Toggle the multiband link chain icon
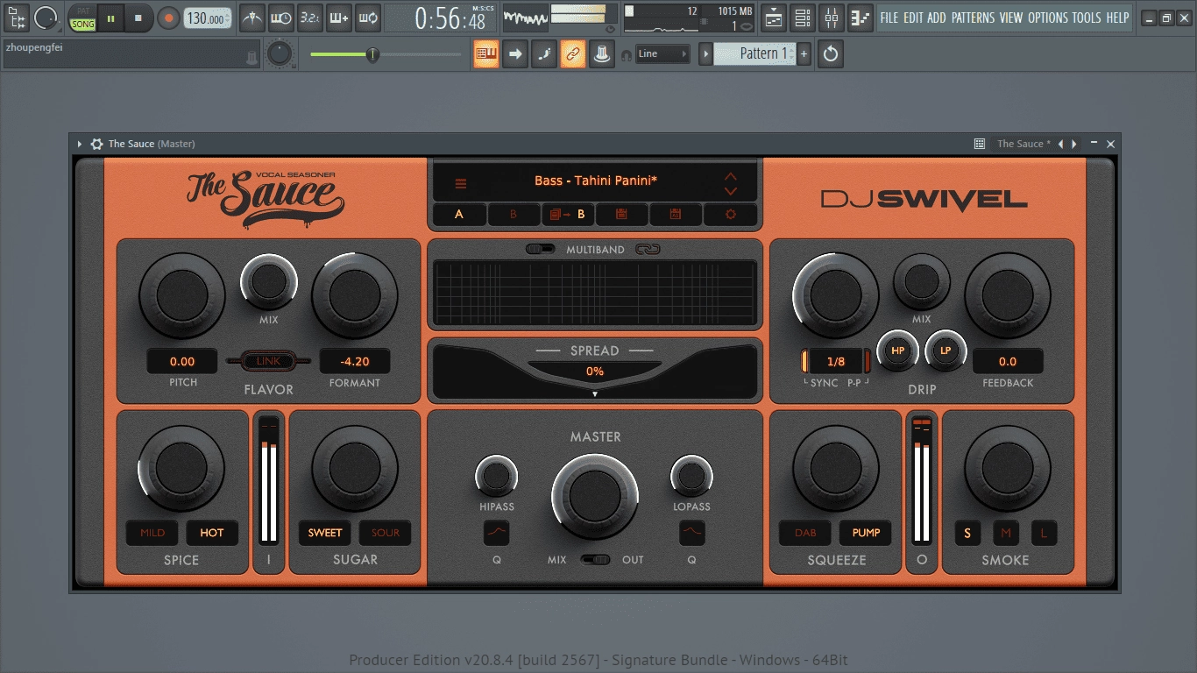 [648, 250]
